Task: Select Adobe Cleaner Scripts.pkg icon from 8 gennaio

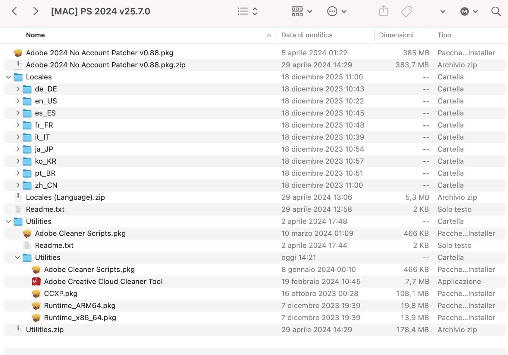Action: (x=36, y=270)
